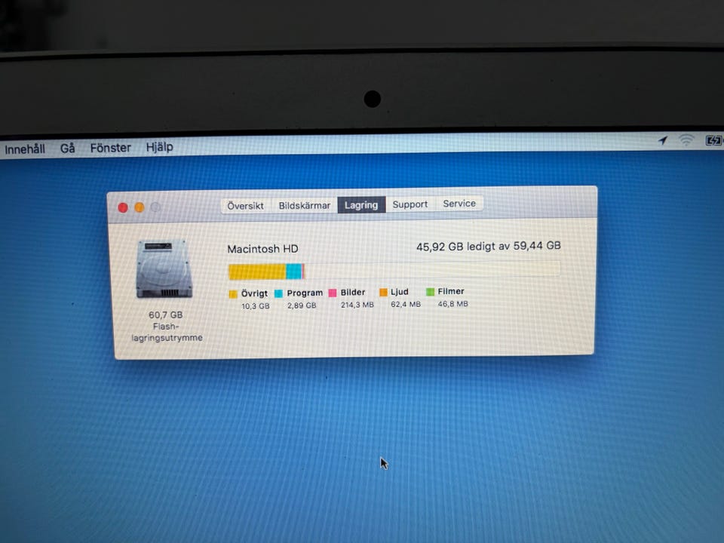Click the '46,8 MB' Filmer size value
This screenshot has width=724, height=543.
[x=453, y=304]
